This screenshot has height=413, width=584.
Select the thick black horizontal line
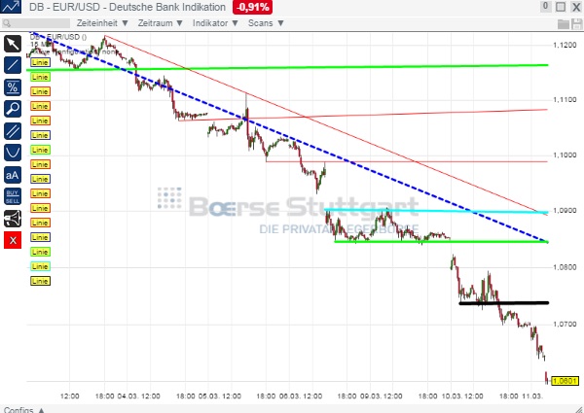tap(504, 303)
